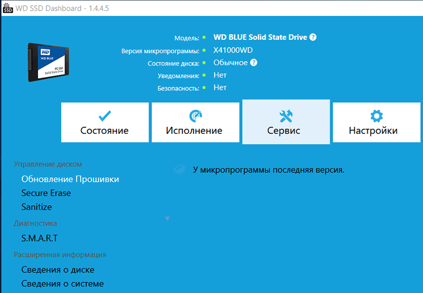Click help icon beside Обычное disk status
Image resolution: width=423 pixels, height=293 pixels.
pos(254,63)
